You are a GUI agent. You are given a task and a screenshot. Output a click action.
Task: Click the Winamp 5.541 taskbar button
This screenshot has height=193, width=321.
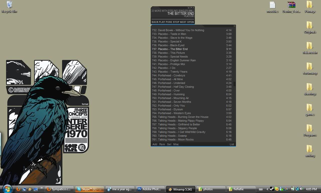tap(181, 189)
